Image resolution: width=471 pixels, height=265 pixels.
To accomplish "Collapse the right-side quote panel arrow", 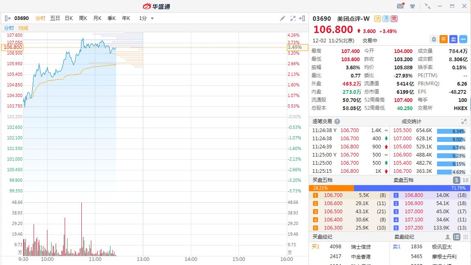I will coord(302,18).
